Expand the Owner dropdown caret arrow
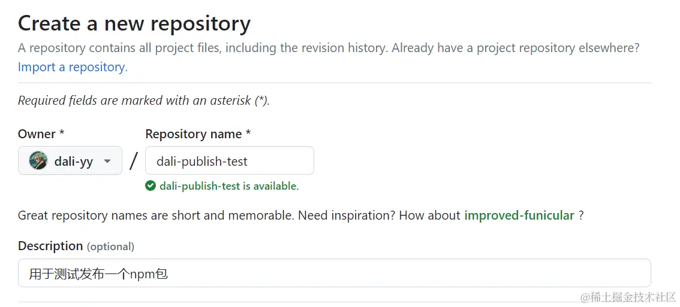The image size is (680, 307). (107, 161)
